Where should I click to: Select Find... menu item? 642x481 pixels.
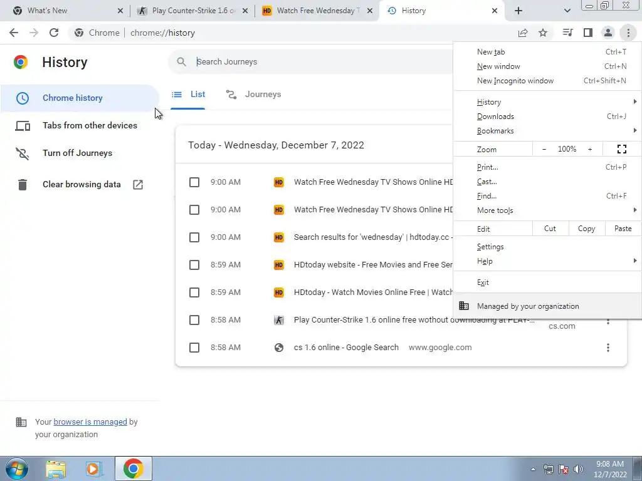(547, 196)
